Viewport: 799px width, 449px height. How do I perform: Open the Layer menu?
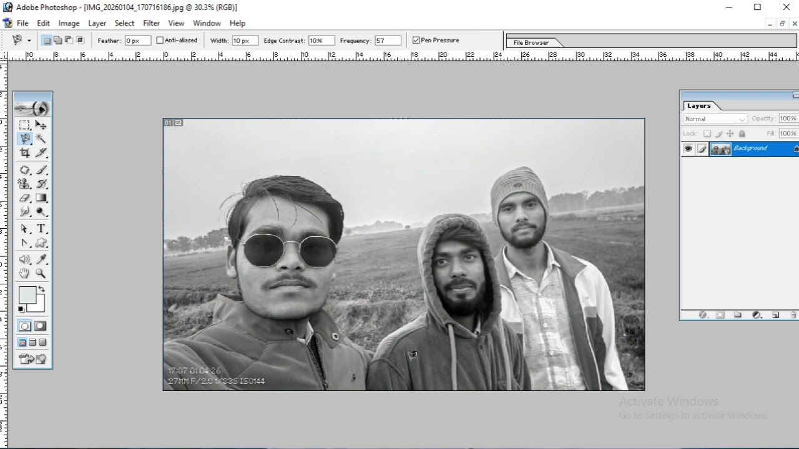click(x=97, y=23)
